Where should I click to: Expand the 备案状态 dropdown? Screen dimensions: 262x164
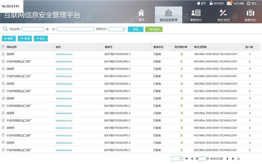click(x=117, y=29)
